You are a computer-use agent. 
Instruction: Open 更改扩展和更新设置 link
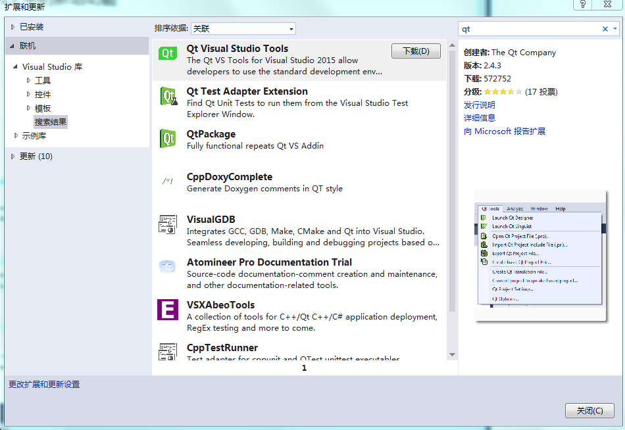(x=44, y=384)
